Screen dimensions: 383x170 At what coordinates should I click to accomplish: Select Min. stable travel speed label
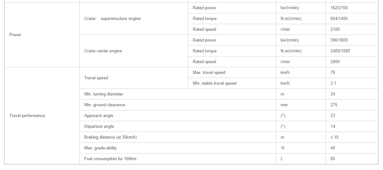tap(215, 83)
